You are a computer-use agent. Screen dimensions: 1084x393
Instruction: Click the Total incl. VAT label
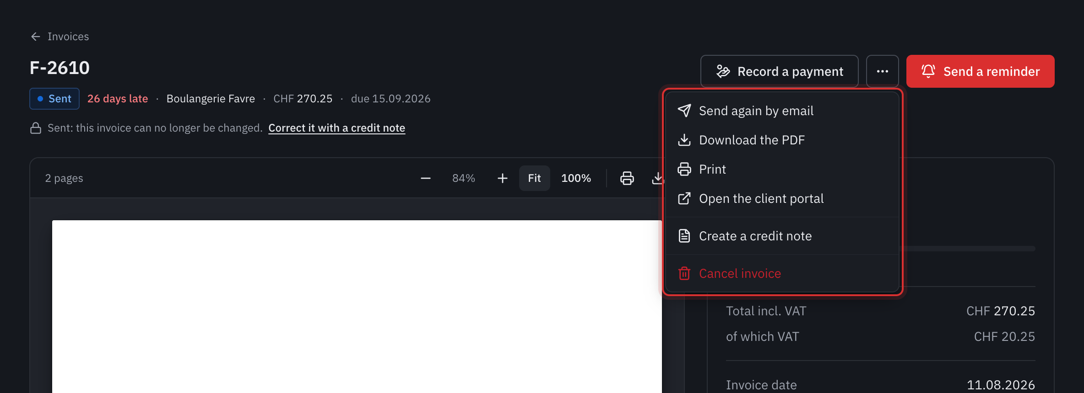766,311
